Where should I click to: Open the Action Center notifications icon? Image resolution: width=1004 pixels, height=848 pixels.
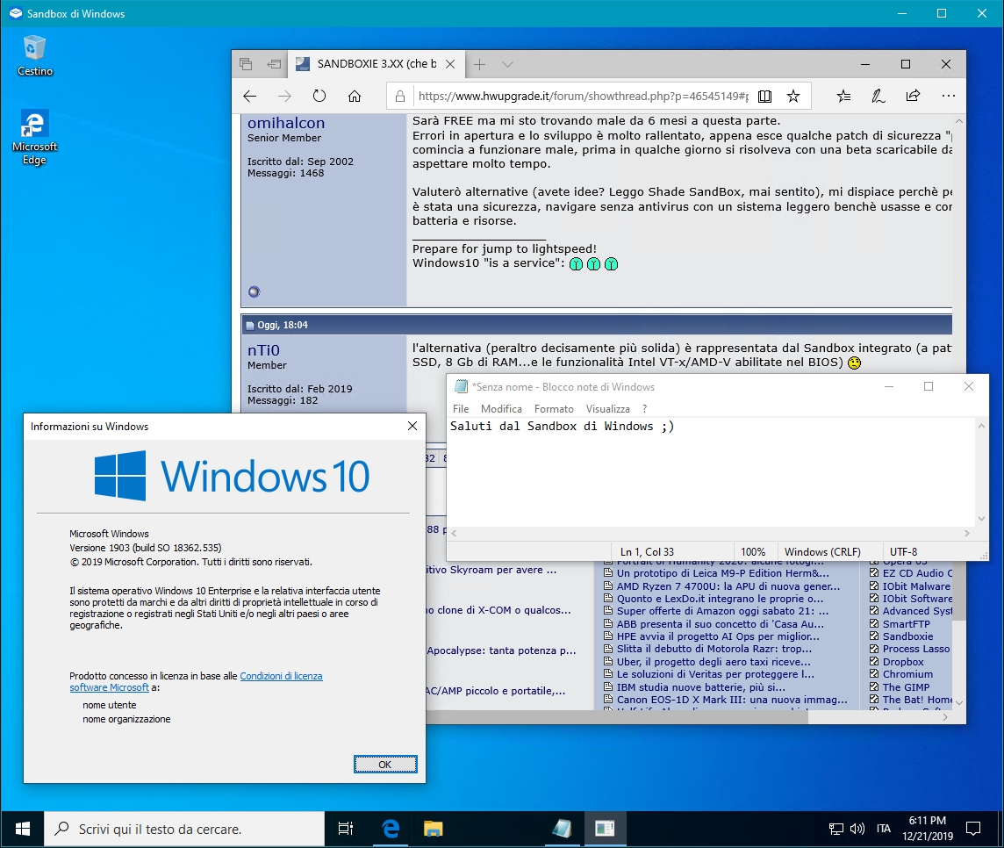[x=973, y=830]
